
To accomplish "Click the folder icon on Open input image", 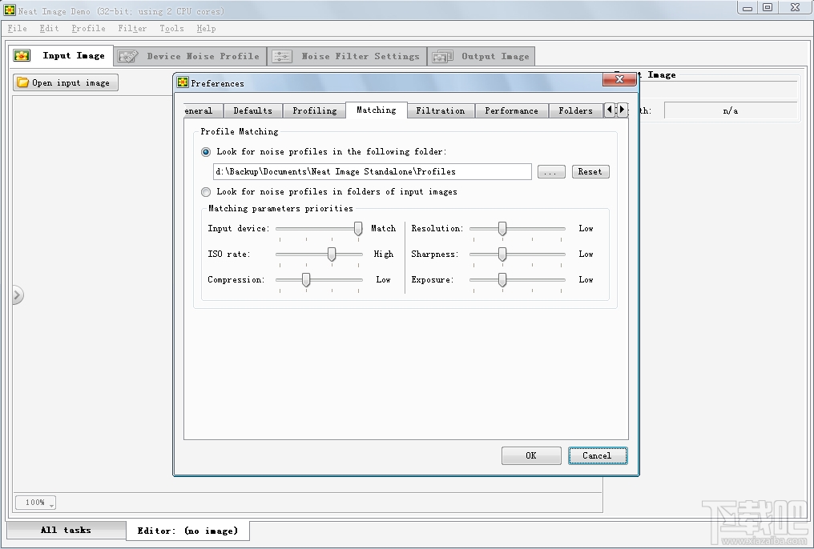I will tap(23, 82).
